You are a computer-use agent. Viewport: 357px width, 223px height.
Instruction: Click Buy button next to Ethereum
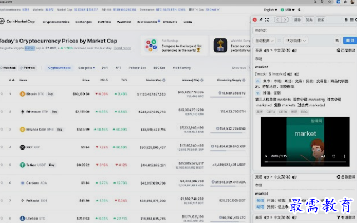pos(54,112)
